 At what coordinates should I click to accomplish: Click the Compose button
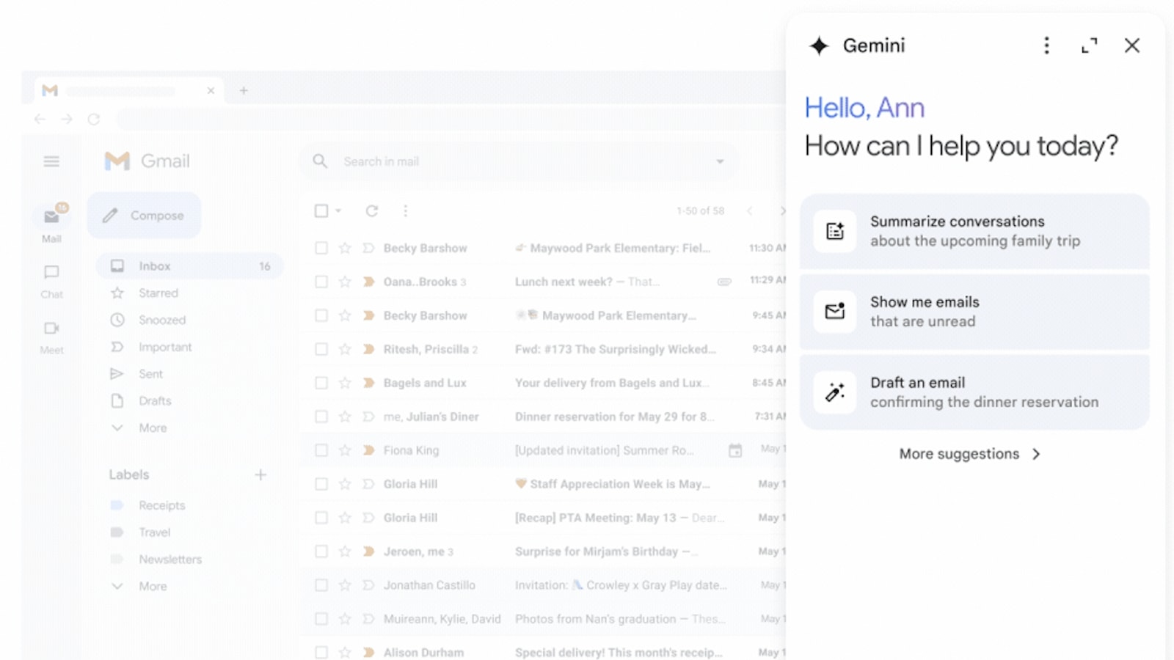144,215
